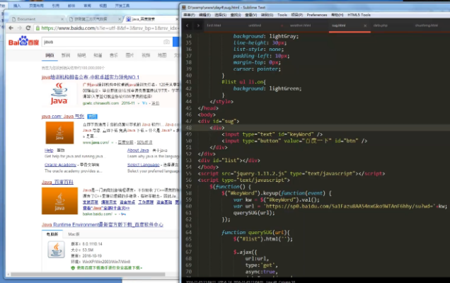Select the Mac版 download tab
The width and height of the screenshot is (450, 283).
[73, 233]
